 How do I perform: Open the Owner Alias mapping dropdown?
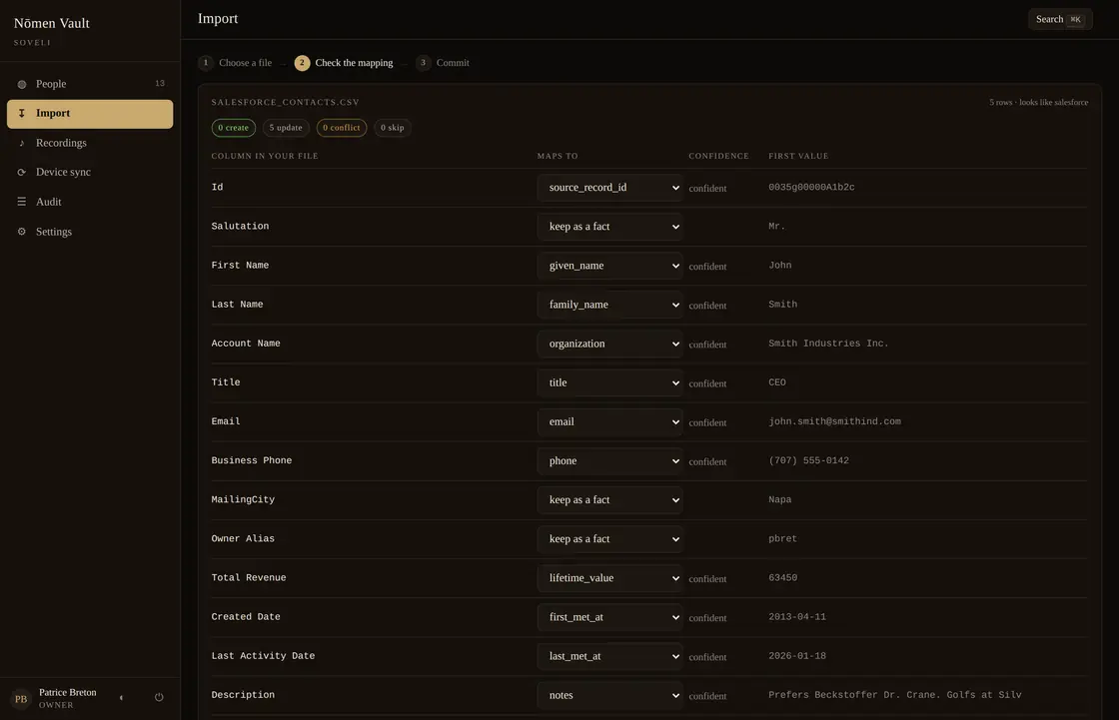click(x=609, y=538)
